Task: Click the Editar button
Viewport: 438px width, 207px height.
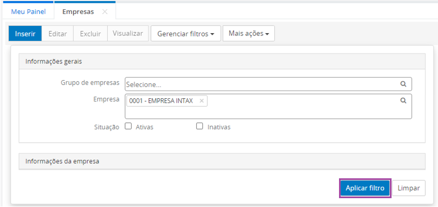Action: coord(58,34)
